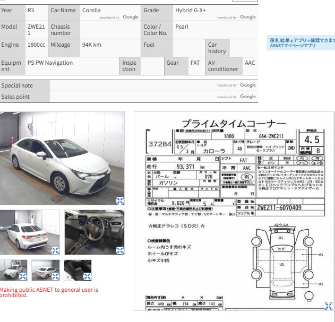Select the Gear value 'FAT'
335x322 pixels.
point(195,63)
